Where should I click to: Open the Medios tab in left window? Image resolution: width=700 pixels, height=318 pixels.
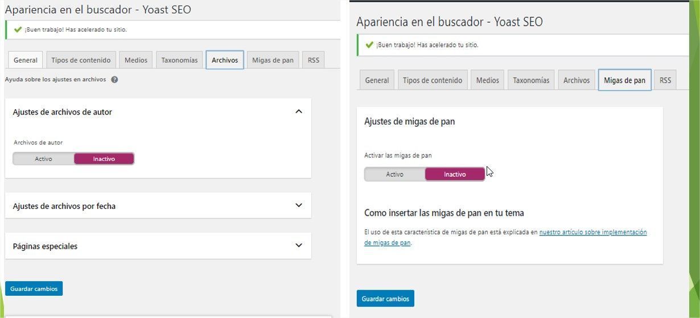136,60
